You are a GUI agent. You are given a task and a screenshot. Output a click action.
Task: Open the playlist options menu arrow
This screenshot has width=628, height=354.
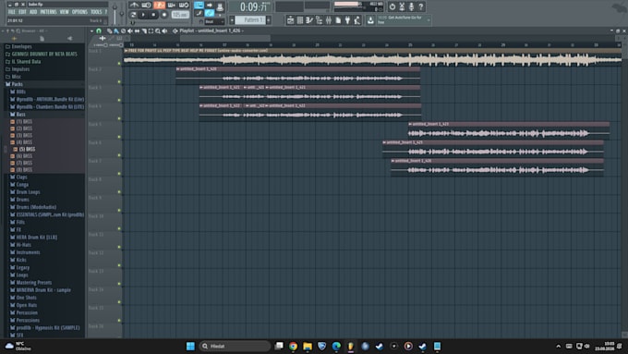pyautogui.click(x=91, y=31)
